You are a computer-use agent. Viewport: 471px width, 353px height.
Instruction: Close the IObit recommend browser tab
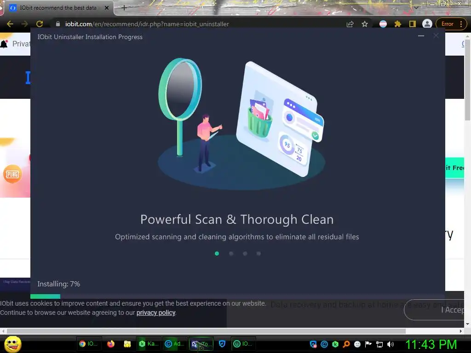107,8
